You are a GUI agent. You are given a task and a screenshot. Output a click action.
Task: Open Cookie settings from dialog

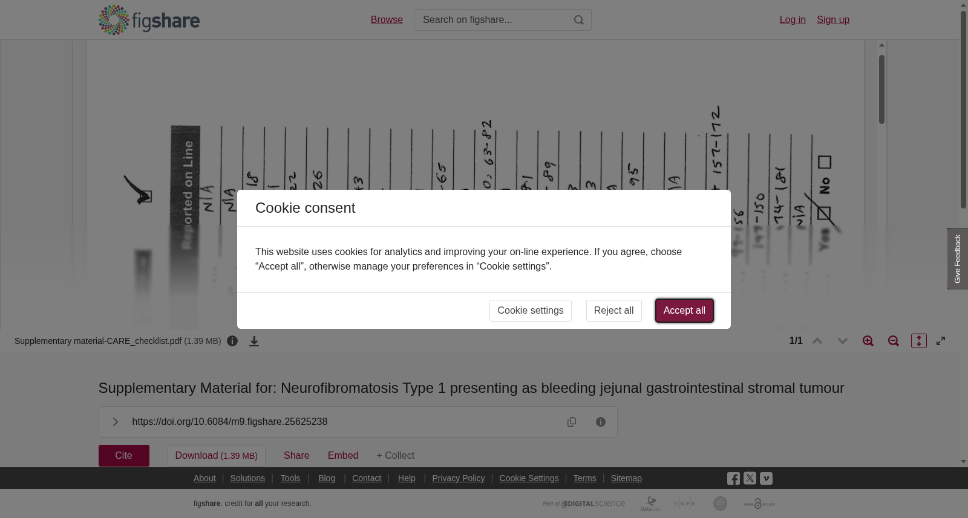(x=531, y=311)
